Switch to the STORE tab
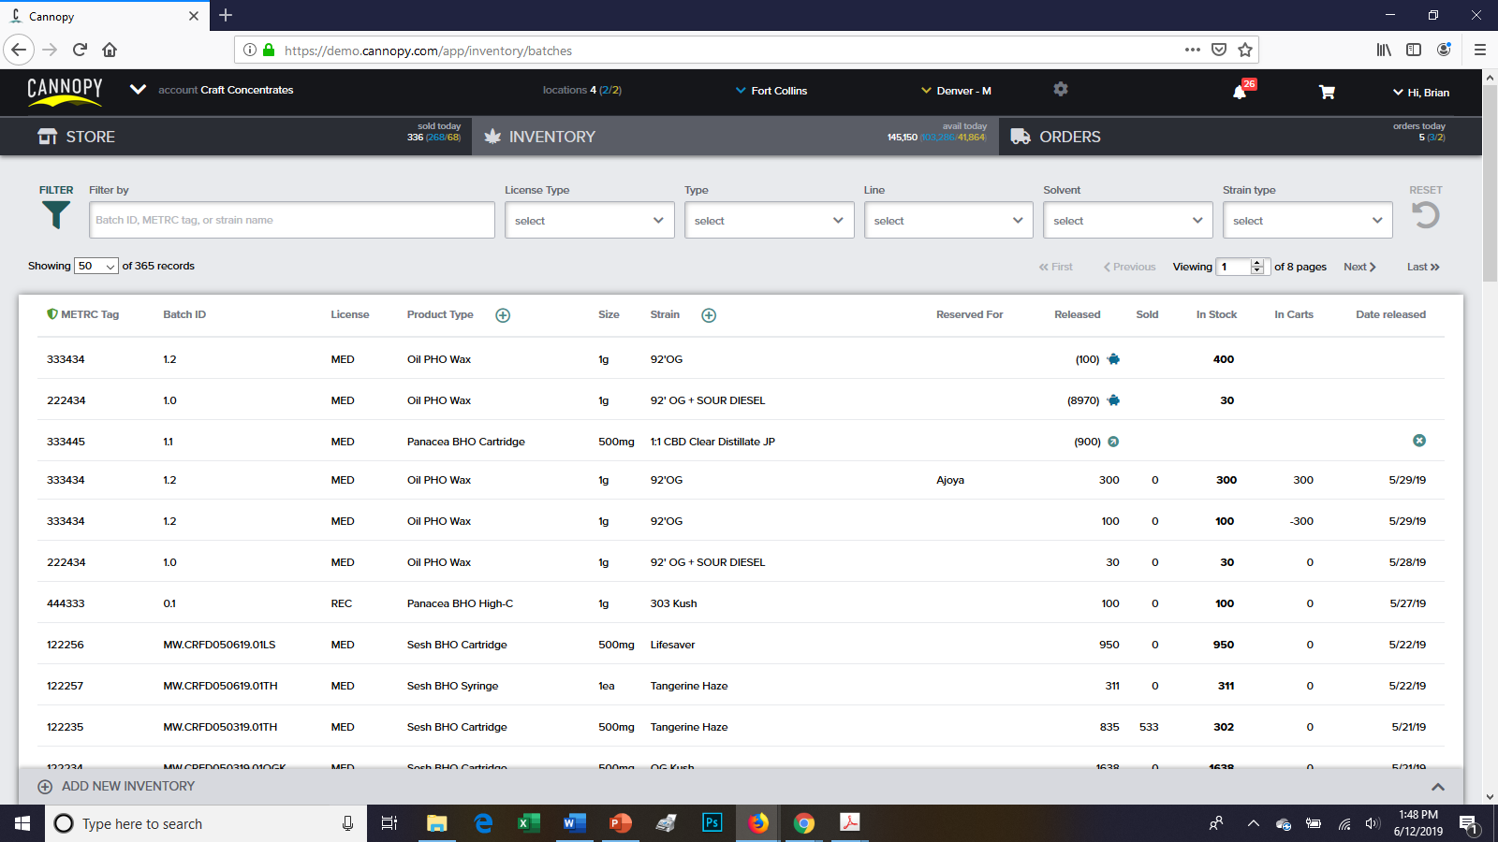The height and width of the screenshot is (842, 1498). pos(91,137)
